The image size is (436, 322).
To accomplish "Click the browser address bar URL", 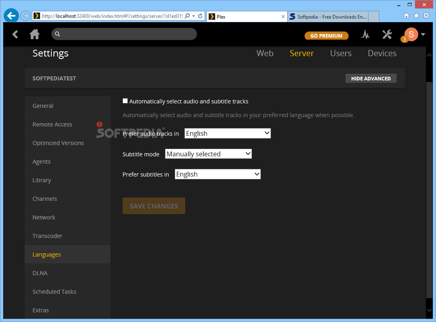I will pyautogui.click(x=112, y=16).
